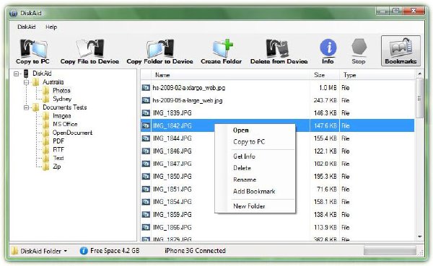Select the Text folder in tree
Image resolution: width=433 pixels, height=266 pixels.
[x=58, y=158]
